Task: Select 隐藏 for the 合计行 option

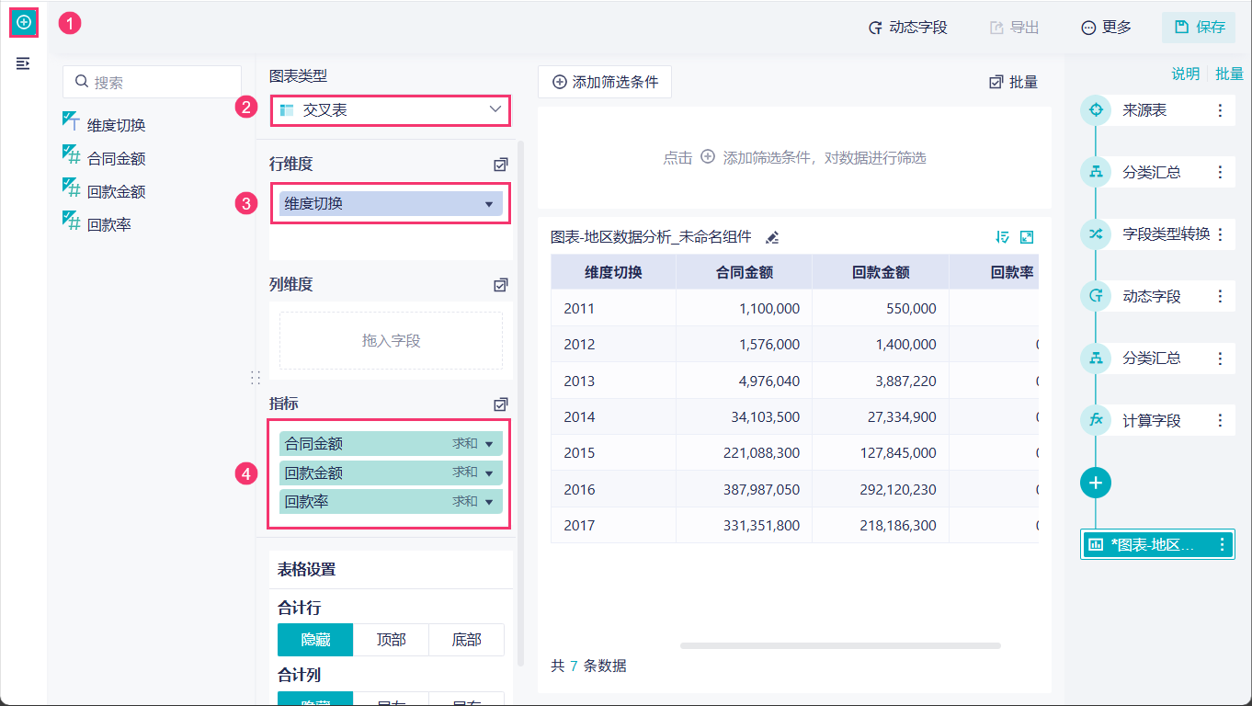Action: [x=315, y=640]
